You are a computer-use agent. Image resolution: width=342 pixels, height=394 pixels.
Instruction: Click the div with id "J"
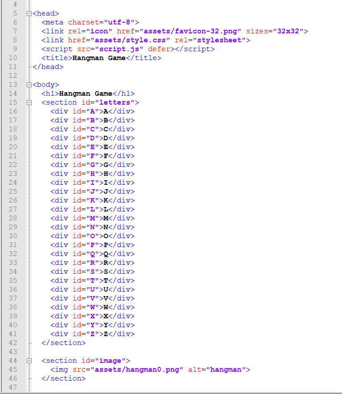click(93, 191)
